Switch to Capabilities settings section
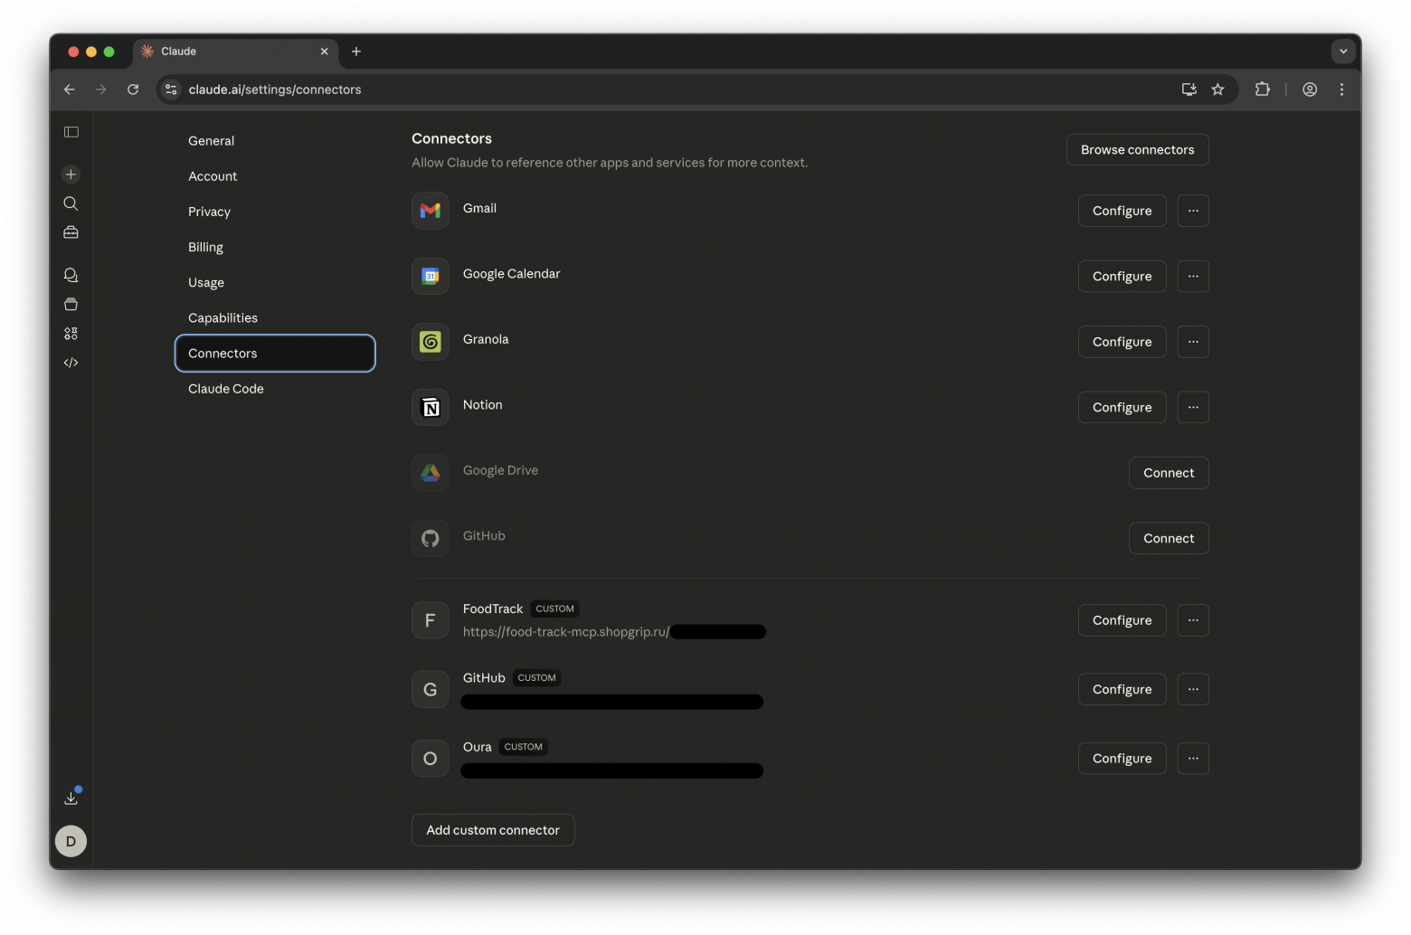Screen dimensions: 1411x935 point(223,318)
